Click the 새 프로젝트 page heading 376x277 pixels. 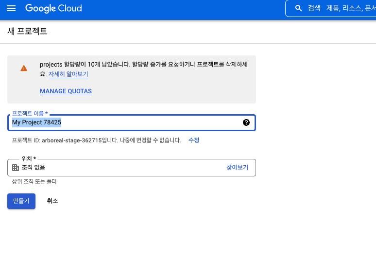(x=27, y=31)
